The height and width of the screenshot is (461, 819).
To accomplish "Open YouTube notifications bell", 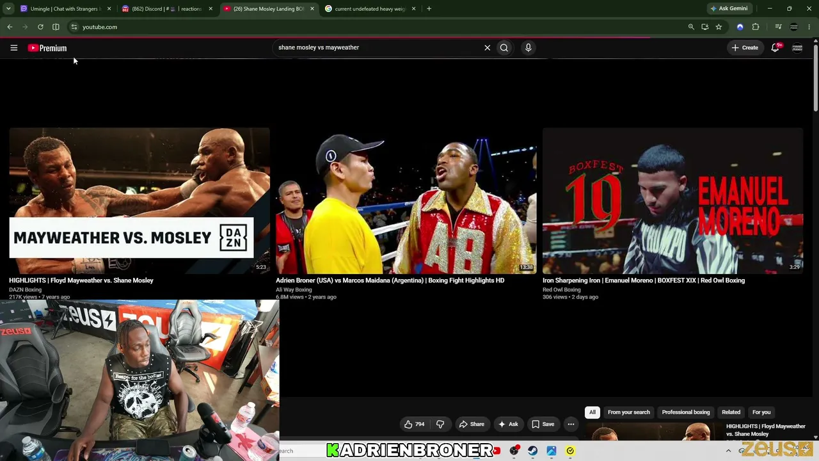I will click(775, 47).
